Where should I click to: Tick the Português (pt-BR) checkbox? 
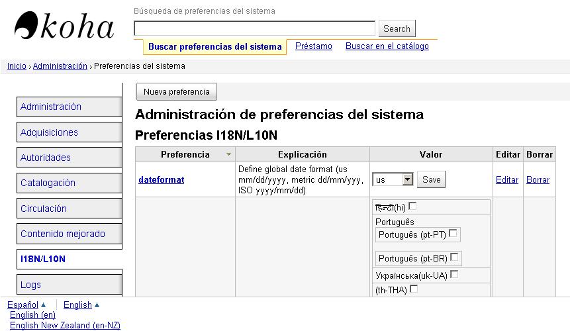click(x=453, y=257)
